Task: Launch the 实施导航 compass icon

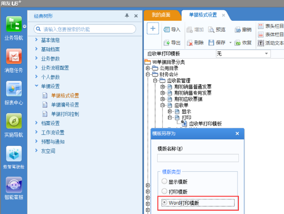Action: (x=14, y=121)
